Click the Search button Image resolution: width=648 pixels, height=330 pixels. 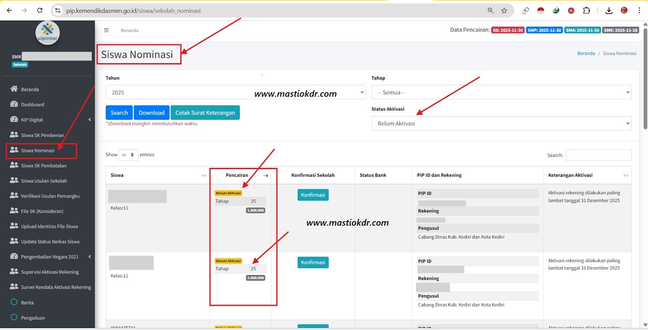[119, 112]
